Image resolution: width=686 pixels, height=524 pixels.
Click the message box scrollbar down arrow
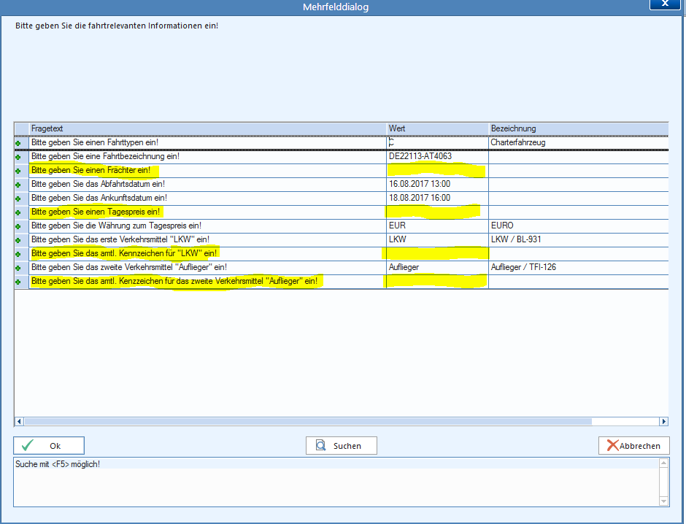tap(663, 501)
